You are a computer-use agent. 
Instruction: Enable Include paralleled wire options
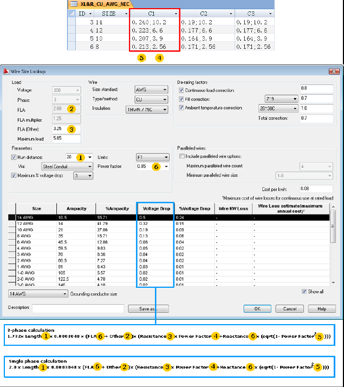tap(182, 156)
